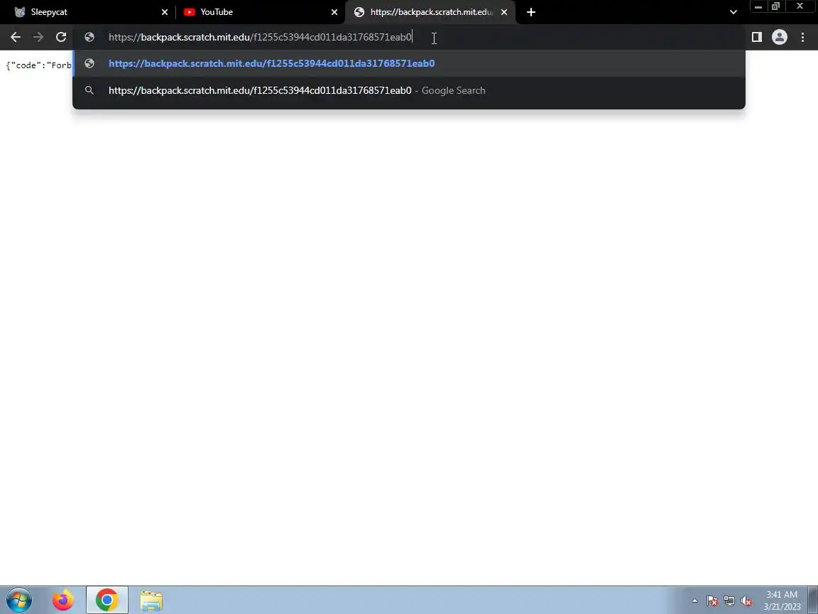Click the {"code":"Forb page text
Viewport: 818px width, 614px height.
point(38,65)
